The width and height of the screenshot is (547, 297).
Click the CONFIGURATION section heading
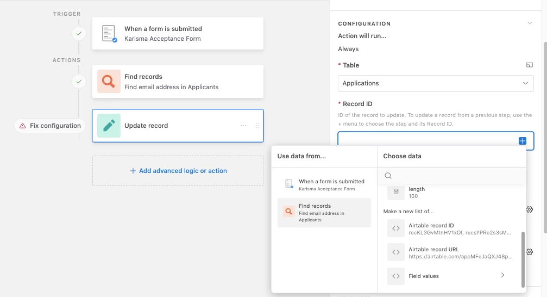point(364,24)
